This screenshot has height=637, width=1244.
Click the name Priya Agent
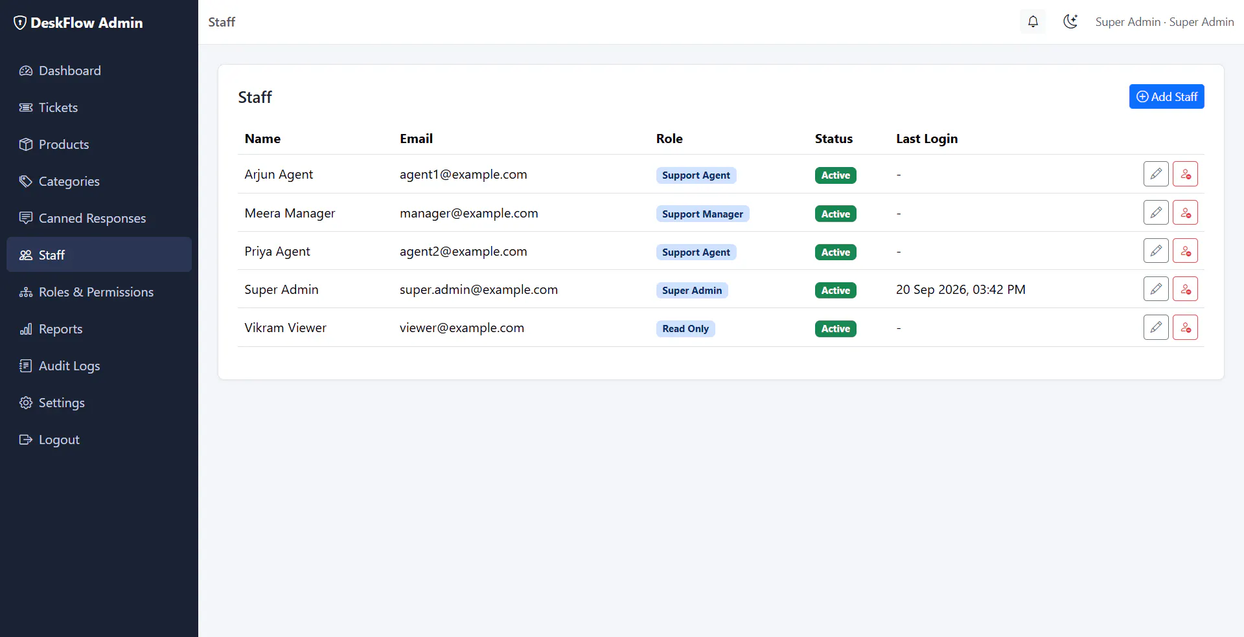coord(277,251)
